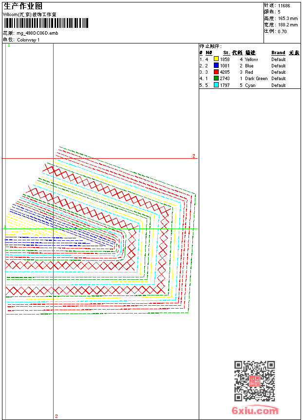Screen dimensions: 302x420
Task: Click the stitch count '1858' in Yellow row
Action: click(x=225, y=60)
